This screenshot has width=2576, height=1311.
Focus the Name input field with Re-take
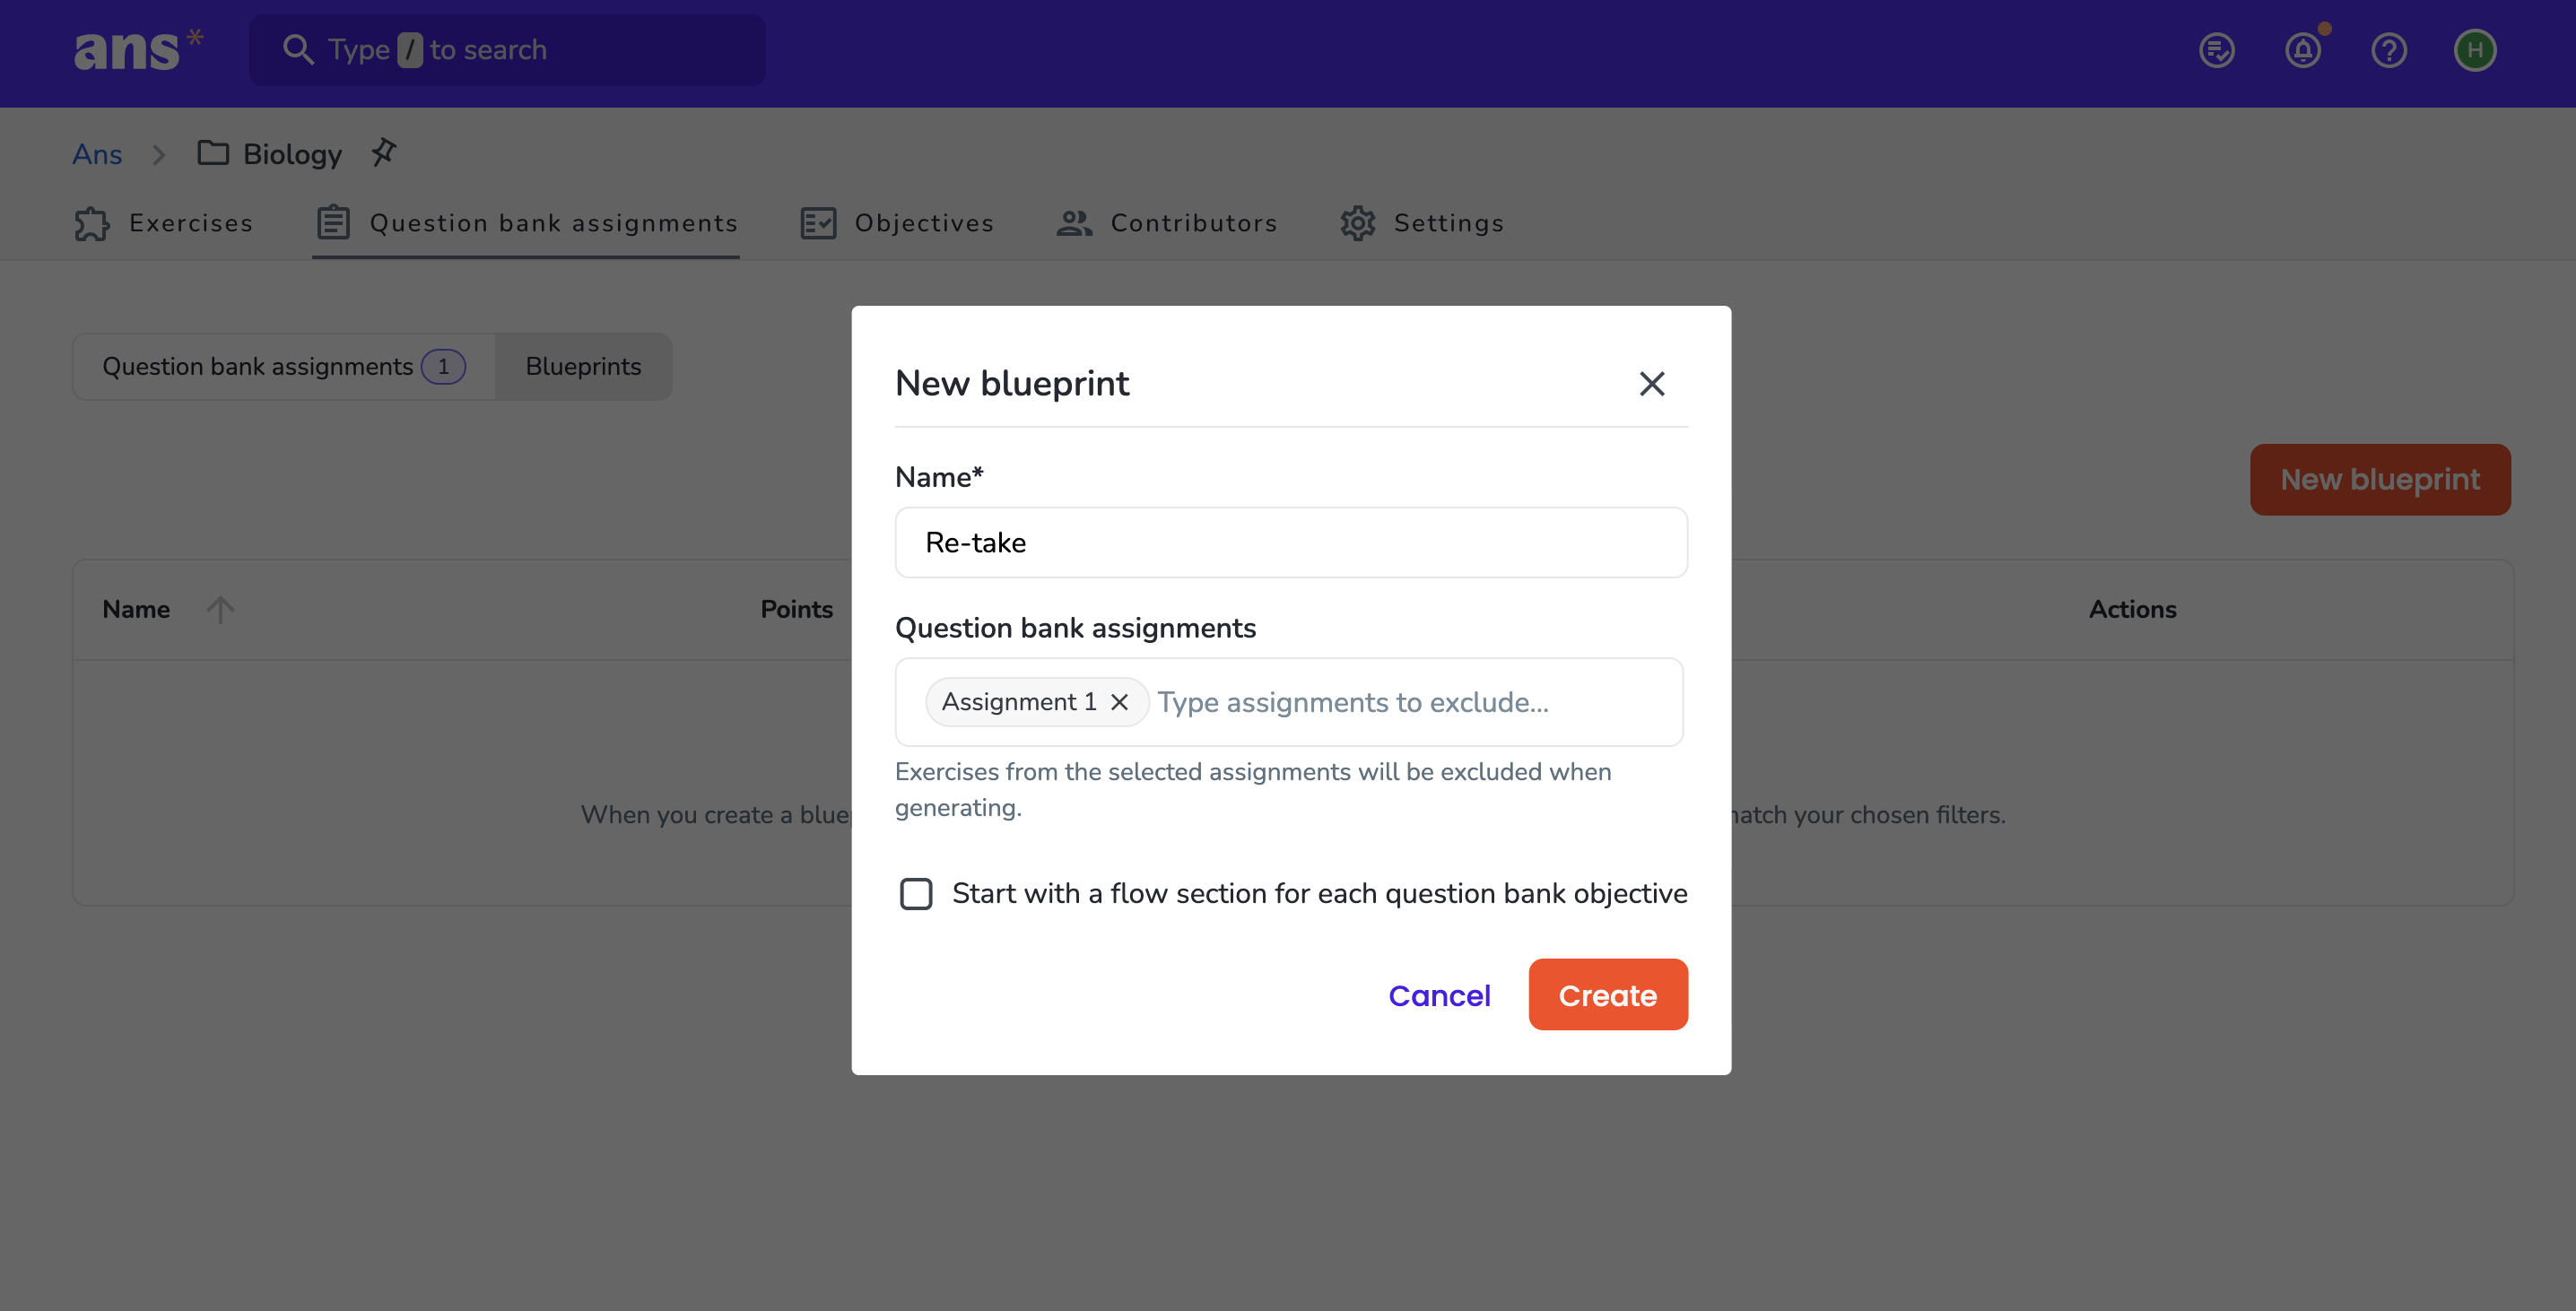[x=1291, y=543]
